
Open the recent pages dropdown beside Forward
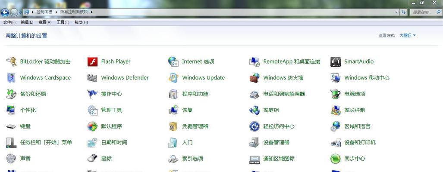pos(20,12)
